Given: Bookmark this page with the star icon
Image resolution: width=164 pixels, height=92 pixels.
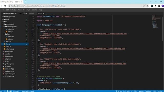Looking at the screenshot, I should point(147,6).
